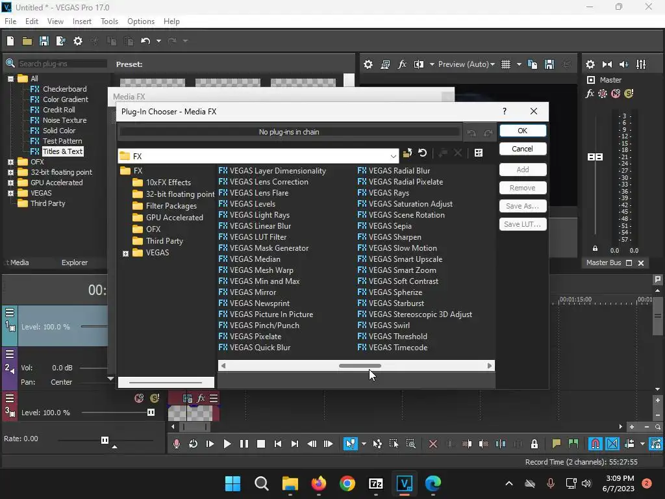Image resolution: width=665 pixels, height=499 pixels.
Task: Open a project using the folder icon
Action: [27, 41]
